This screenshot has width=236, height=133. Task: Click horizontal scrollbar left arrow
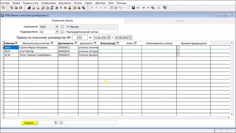(4, 117)
